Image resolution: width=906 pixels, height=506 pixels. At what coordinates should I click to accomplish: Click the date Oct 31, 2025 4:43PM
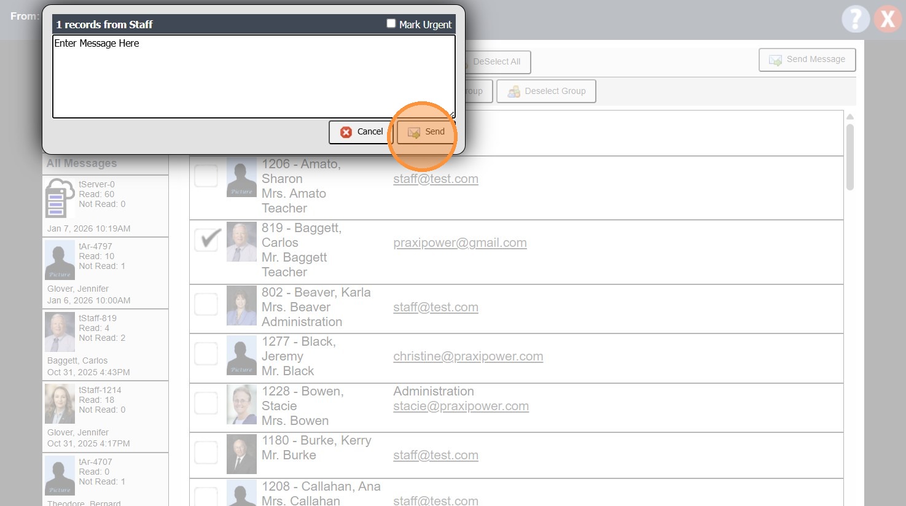pos(88,372)
